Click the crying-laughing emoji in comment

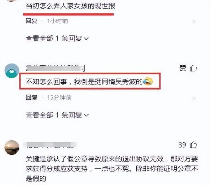pyautogui.click(x=148, y=81)
